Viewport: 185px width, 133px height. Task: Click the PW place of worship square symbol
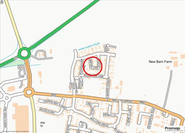(x=41, y=126)
